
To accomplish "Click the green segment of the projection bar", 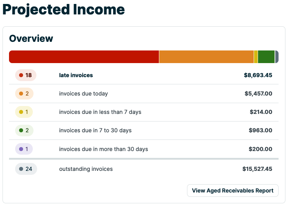I will (266, 57).
